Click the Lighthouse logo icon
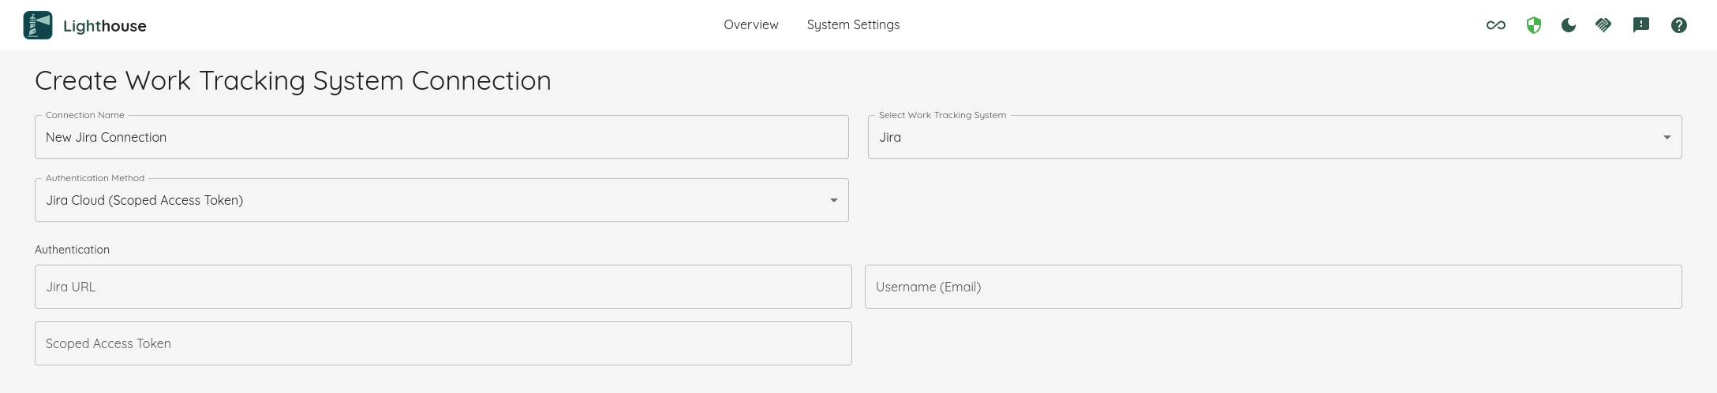The image size is (1717, 393). (x=38, y=25)
